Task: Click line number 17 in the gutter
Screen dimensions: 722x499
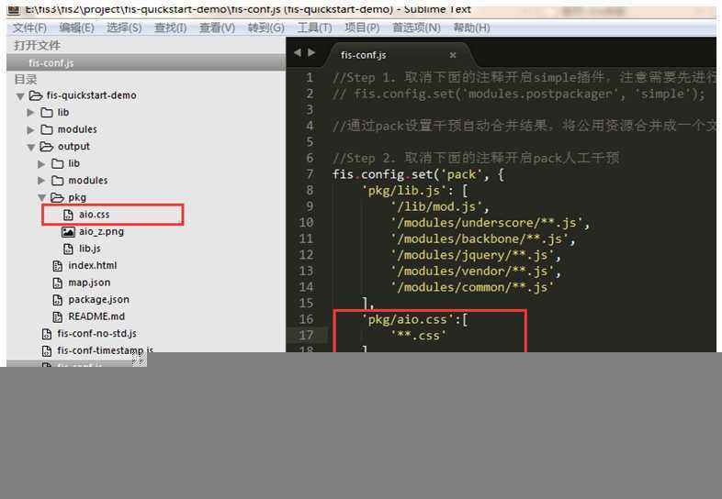Action: 306,336
